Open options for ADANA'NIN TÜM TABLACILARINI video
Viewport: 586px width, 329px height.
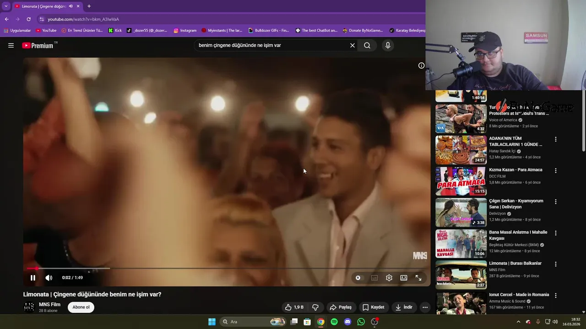point(556,139)
